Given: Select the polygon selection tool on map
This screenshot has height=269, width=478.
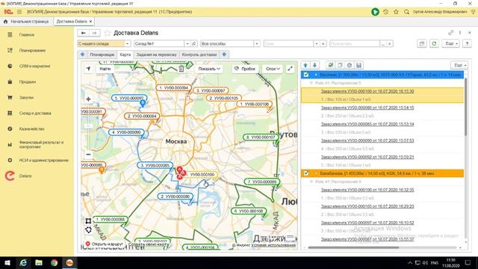Looking at the screenshot, I should point(88,230).
